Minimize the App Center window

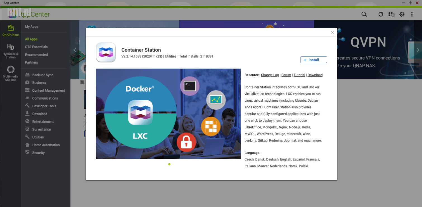point(404,3)
